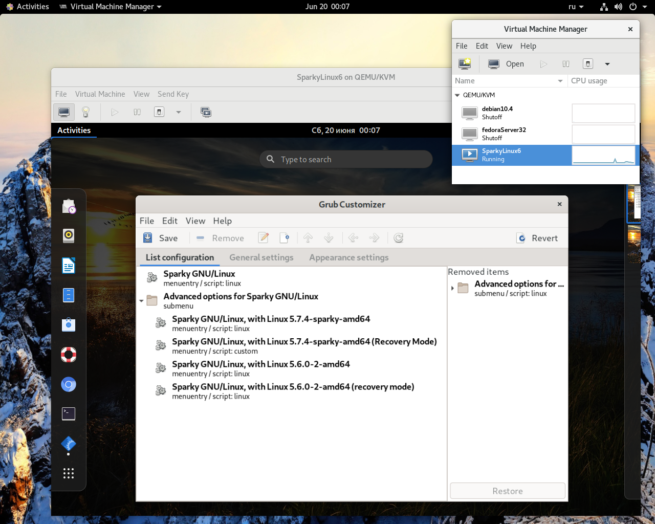The height and width of the screenshot is (524, 655).
Task: Click Save icon in Grub Customizer toolbar
Action: [x=147, y=238]
